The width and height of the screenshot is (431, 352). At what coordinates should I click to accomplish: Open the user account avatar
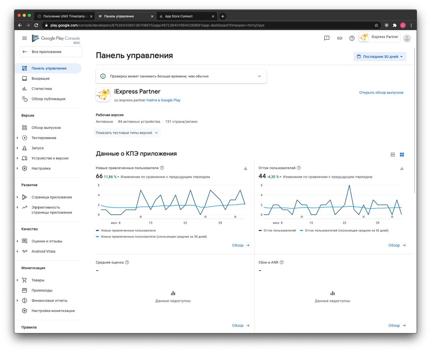[x=407, y=38]
